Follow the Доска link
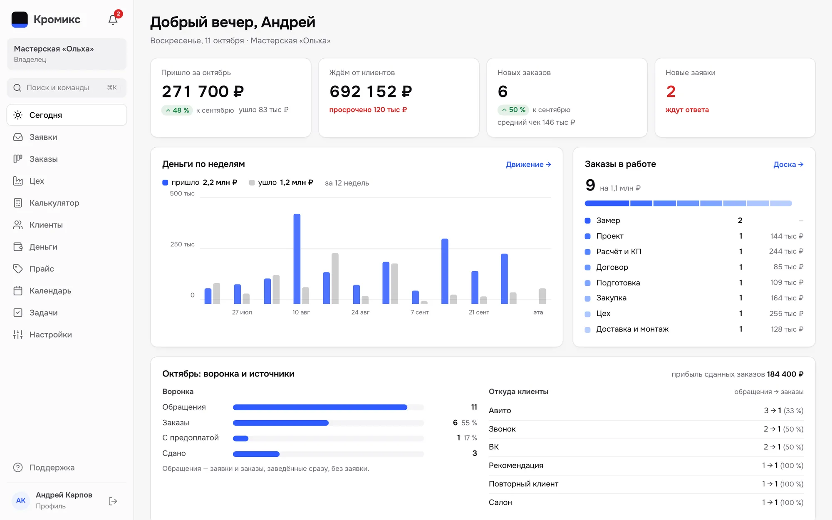This screenshot has height=520, width=832. click(x=788, y=165)
